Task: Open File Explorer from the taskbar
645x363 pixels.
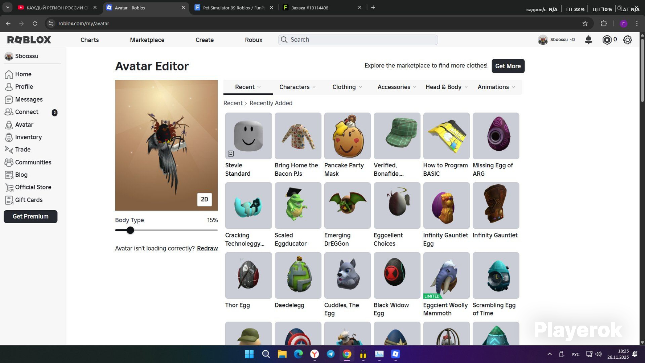Action: point(282,354)
